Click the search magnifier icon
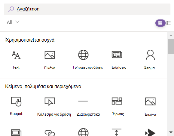 (x=11, y=9)
